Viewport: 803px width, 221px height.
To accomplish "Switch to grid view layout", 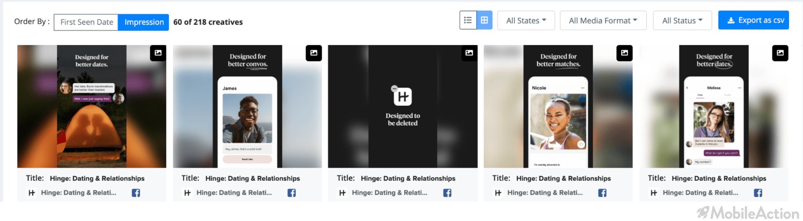I will [484, 20].
